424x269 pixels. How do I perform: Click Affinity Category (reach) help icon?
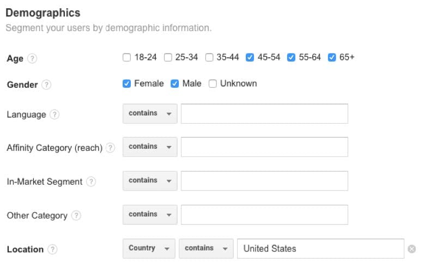[x=111, y=148]
